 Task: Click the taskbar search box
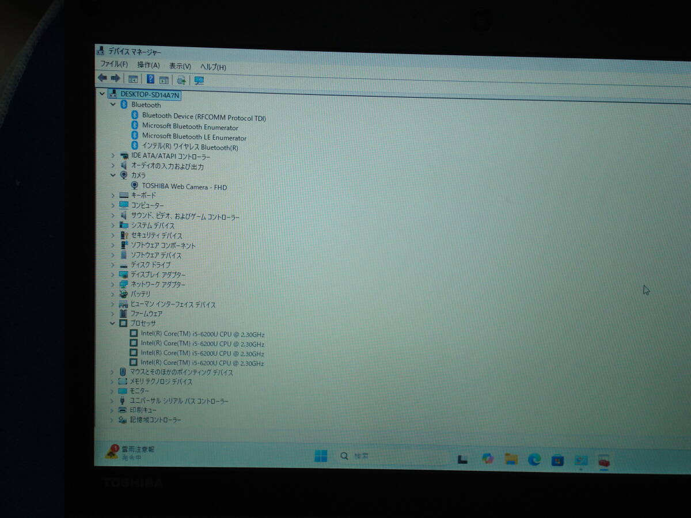[392, 456]
